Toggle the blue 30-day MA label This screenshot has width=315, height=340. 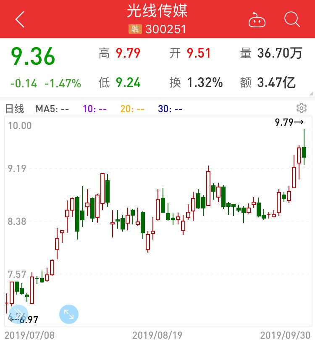(170, 109)
